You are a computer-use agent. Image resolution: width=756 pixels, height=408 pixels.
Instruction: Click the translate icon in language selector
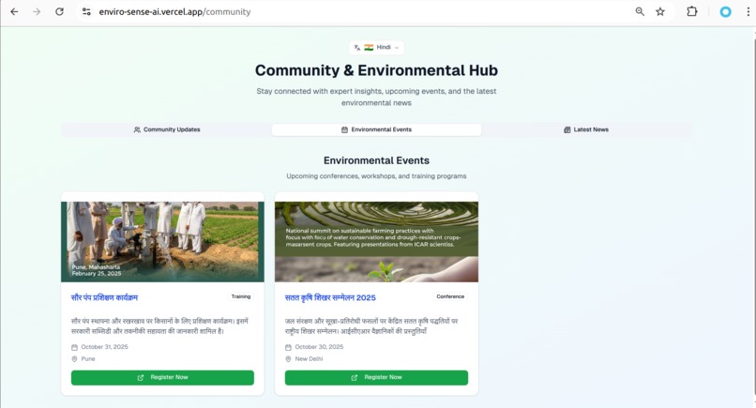click(356, 47)
